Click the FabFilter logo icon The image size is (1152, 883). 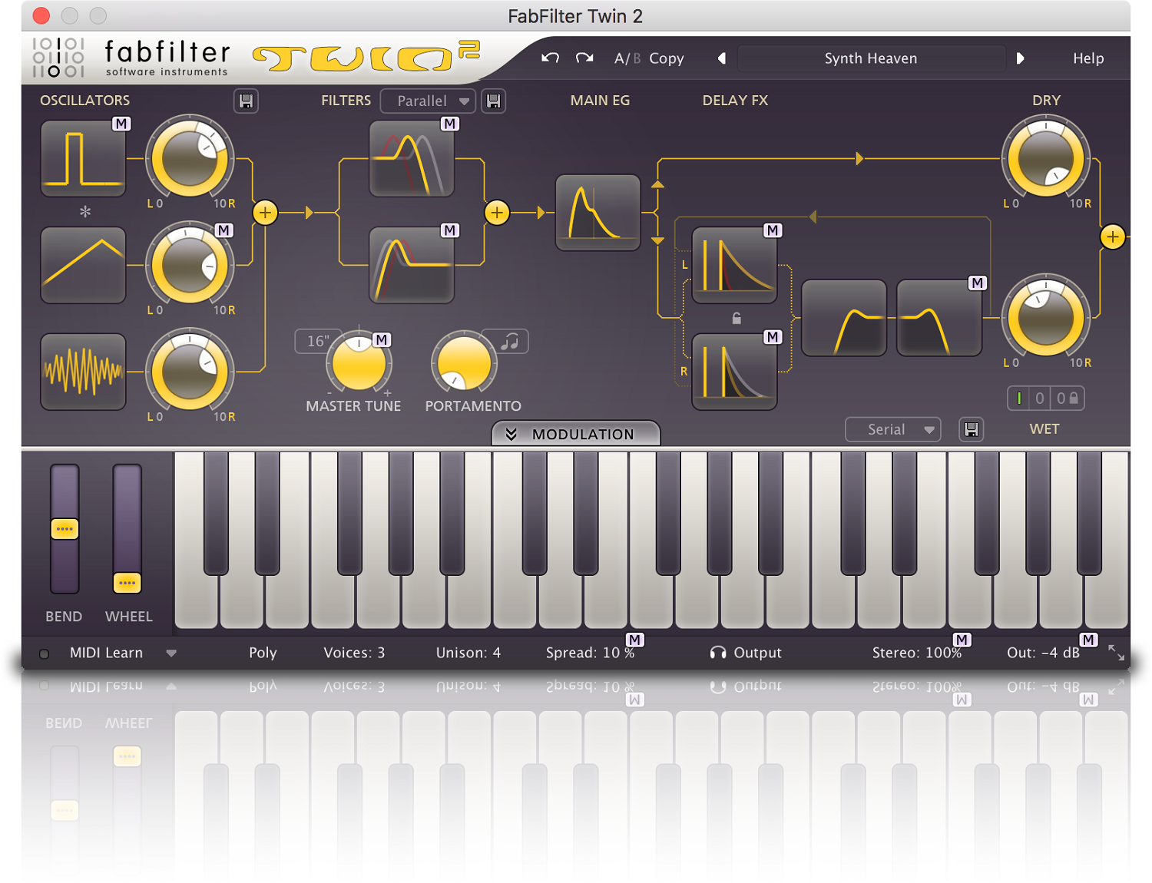58,58
